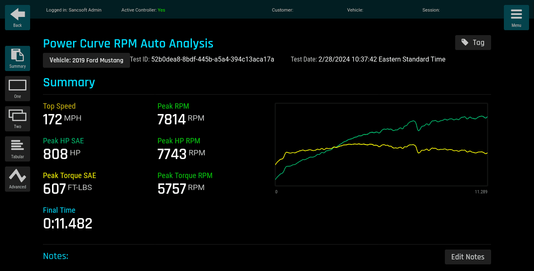Click the Edit Notes button
This screenshot has height=271, width=534.
point(468,257)
